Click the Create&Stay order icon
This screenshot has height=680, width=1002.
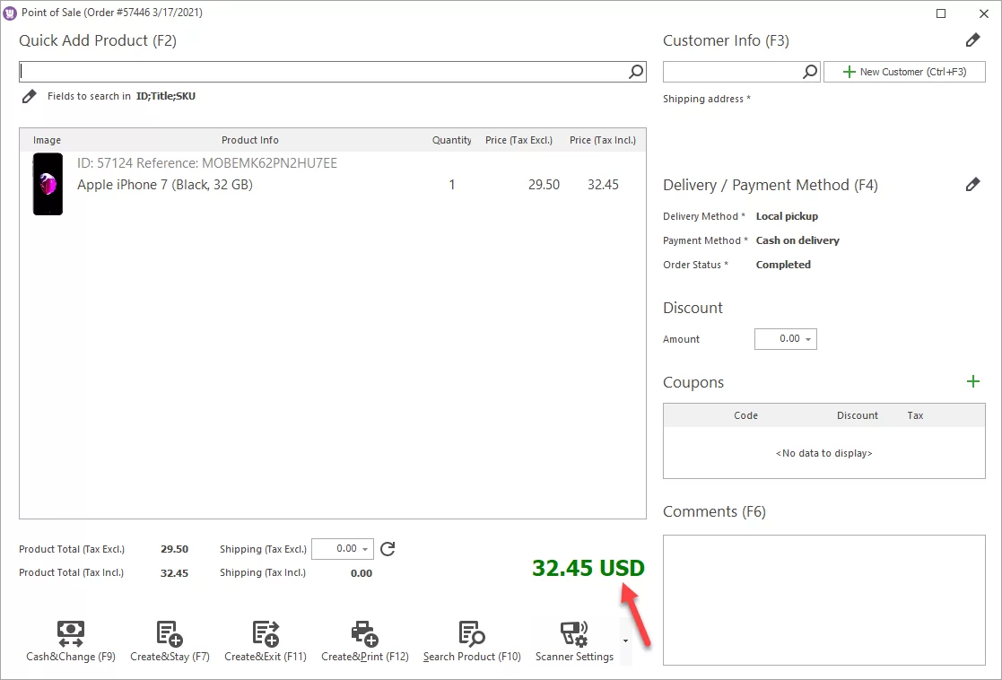(x=170, y=632)
